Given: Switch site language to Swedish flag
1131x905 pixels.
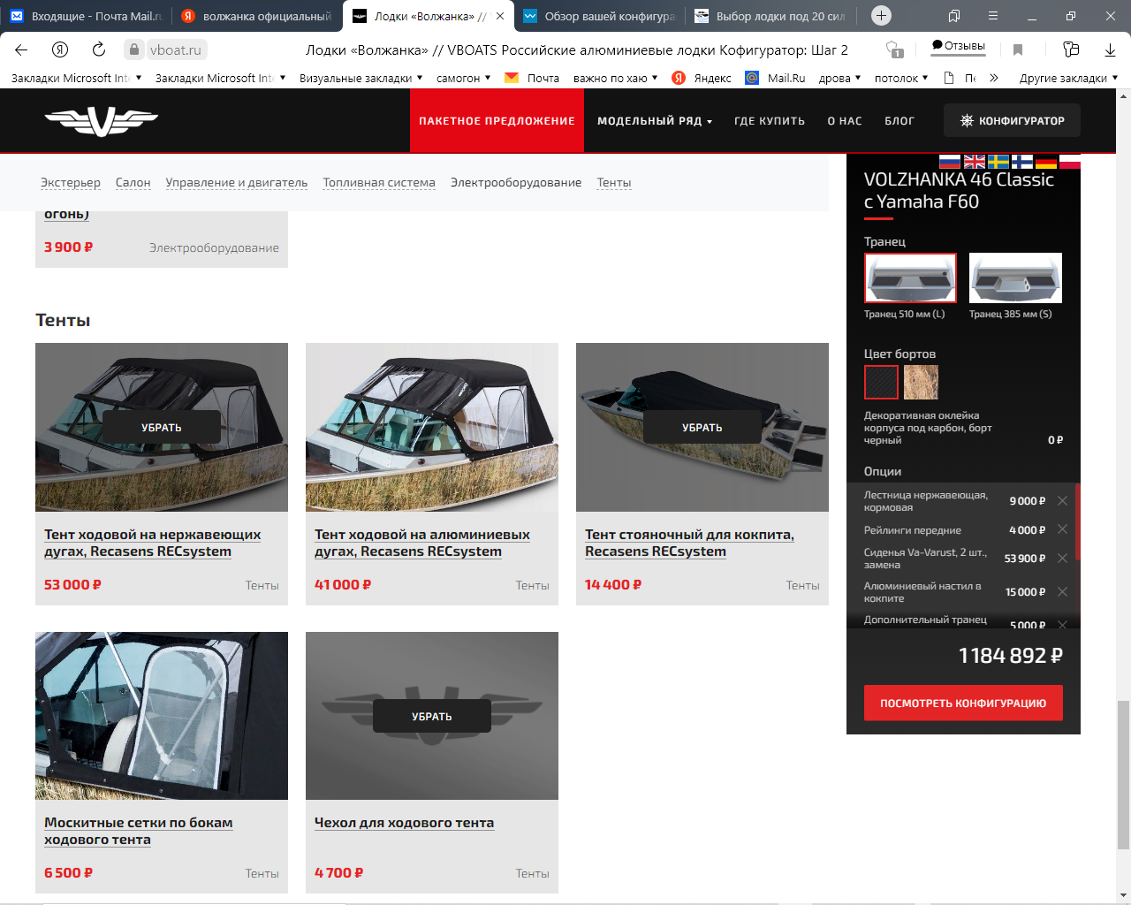Looking at the screenshot, I should pos(998,162).
